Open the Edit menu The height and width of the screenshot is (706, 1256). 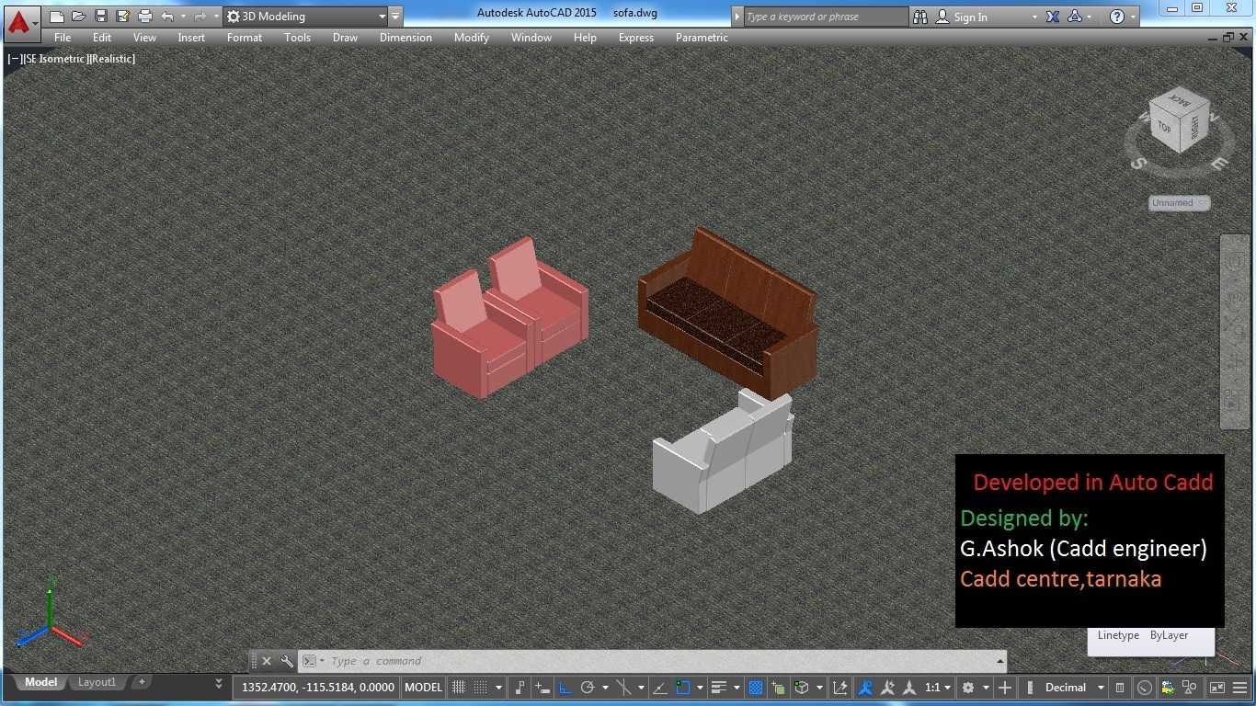coord(102,38)
